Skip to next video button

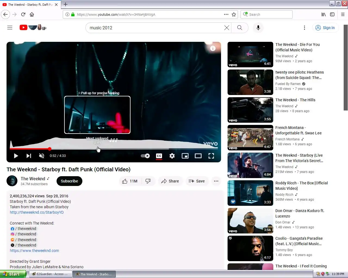coord(29,156)
